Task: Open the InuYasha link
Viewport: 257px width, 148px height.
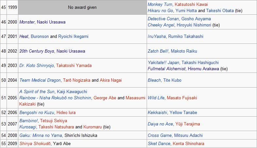Action: (x=156, y=37)
